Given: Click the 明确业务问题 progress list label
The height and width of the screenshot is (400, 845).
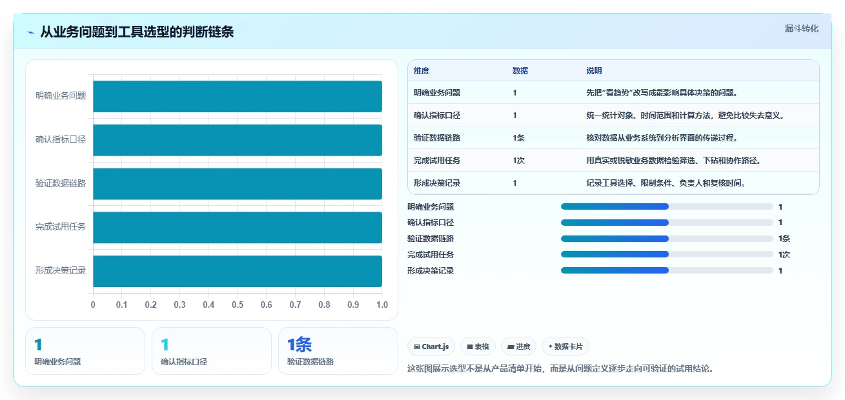Looking at the screenshot, I should (x=431, y=207).
